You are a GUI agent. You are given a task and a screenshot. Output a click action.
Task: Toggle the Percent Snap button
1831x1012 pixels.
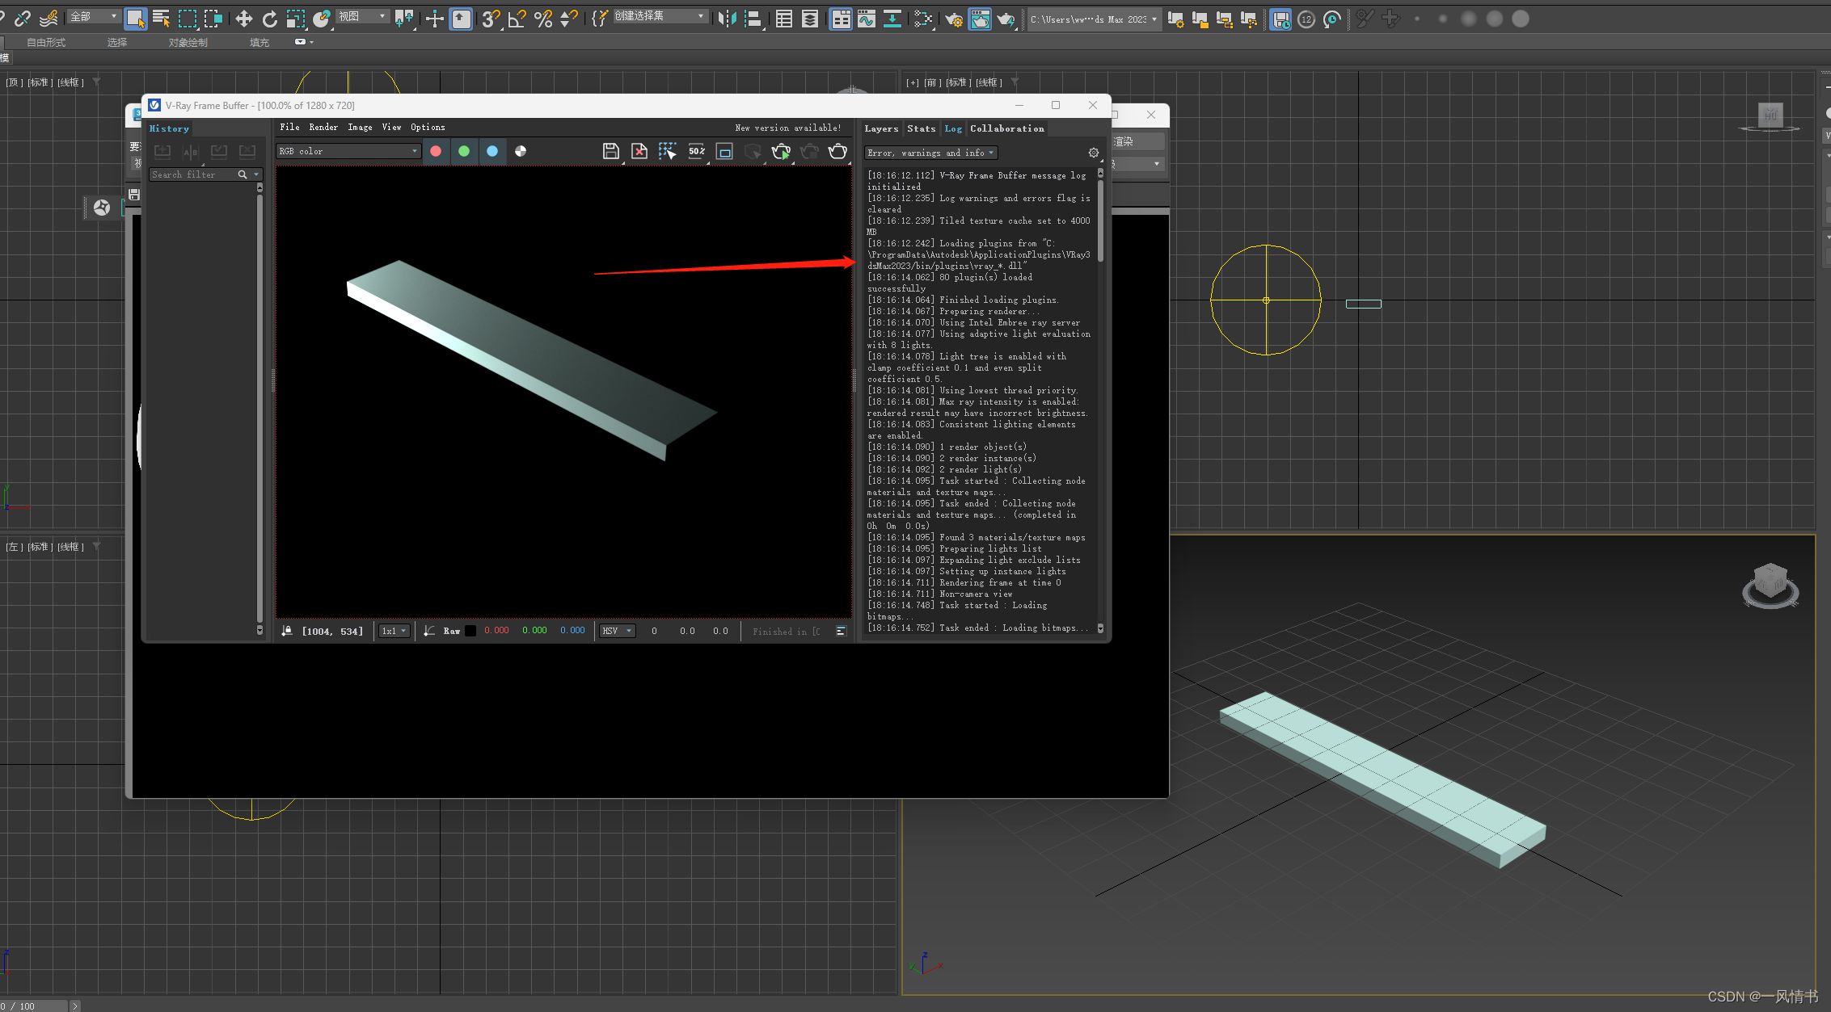pos(543,19)
